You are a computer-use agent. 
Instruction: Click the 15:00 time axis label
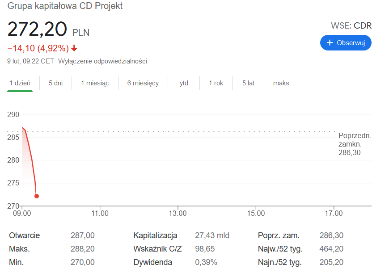coord(256,213)
